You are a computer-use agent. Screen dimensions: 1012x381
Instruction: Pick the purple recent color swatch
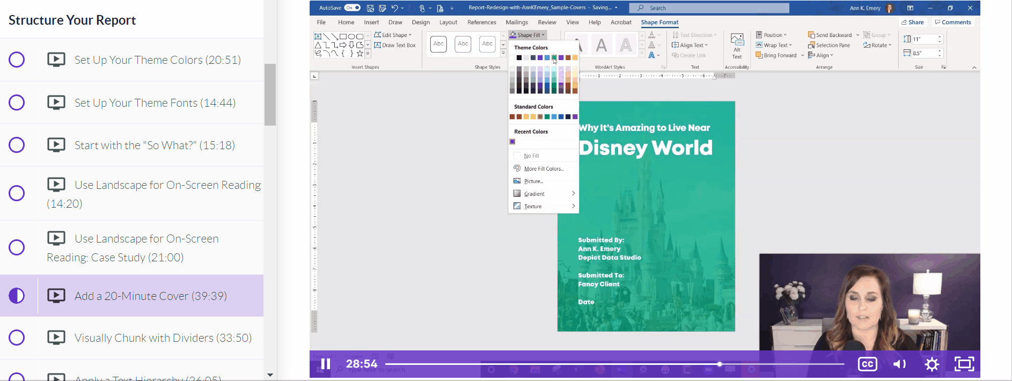tap(512, 142)
